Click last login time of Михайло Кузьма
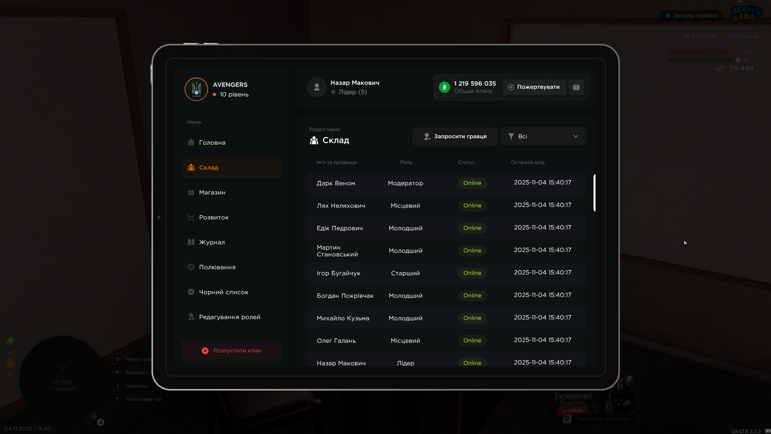Screen dimensions: 771x434 pyautogui.click(x=543, y=318)
